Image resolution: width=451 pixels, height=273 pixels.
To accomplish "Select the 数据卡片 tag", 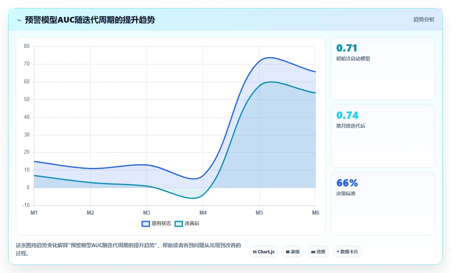I will pos(348,252).
